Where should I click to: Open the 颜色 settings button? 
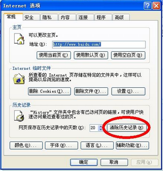pyautogui.click(x=26, y=145)
